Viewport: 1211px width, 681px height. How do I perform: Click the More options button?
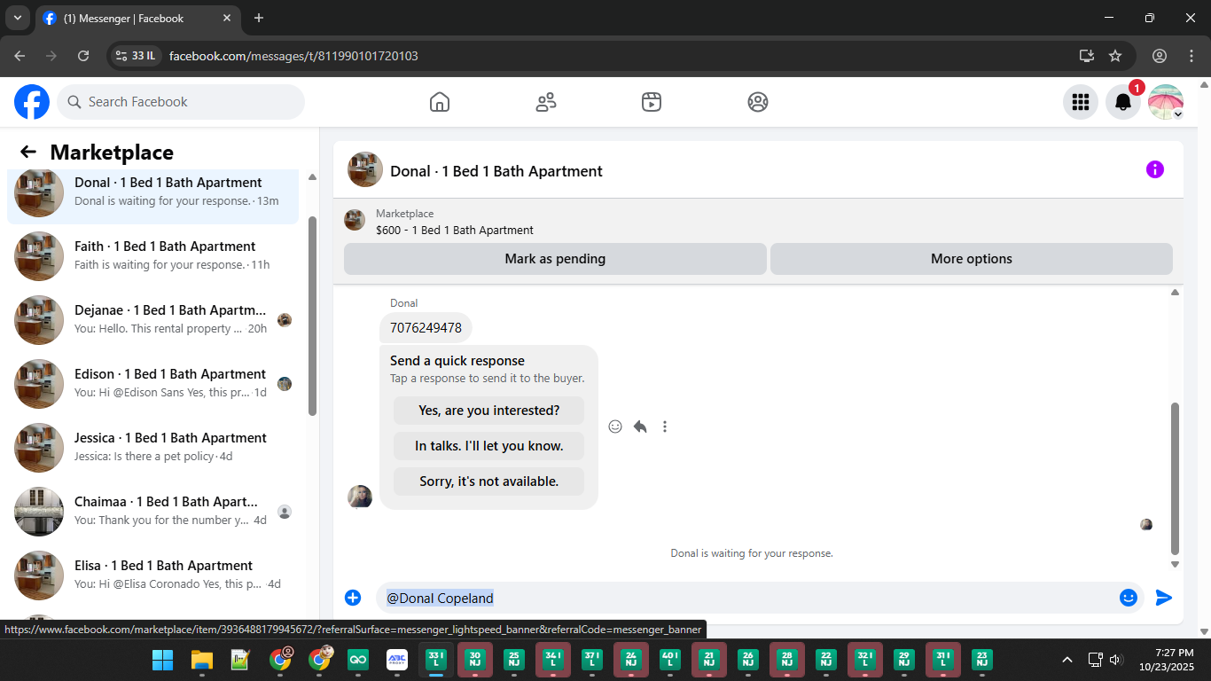(972, 259)
